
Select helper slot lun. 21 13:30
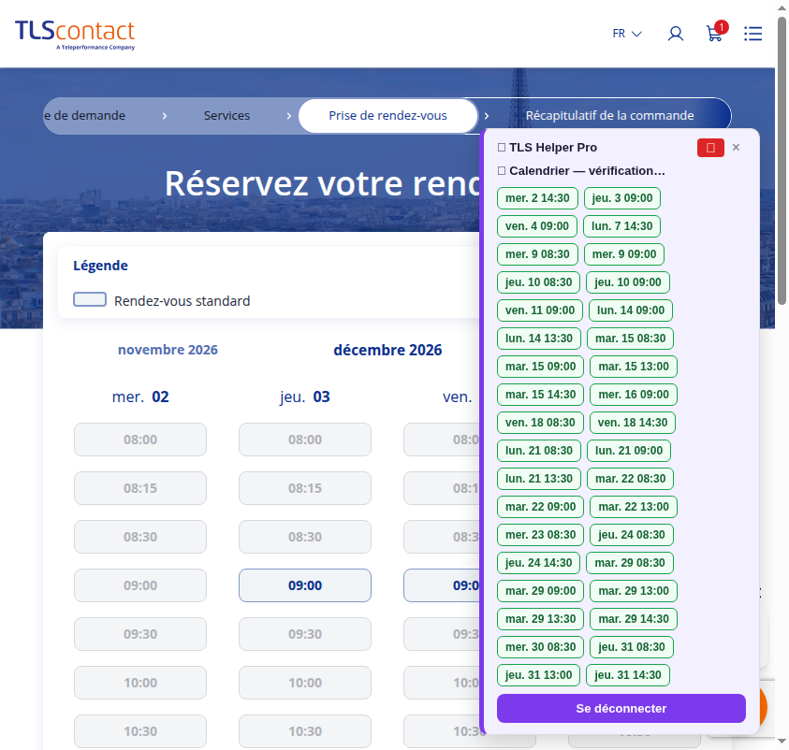[539, 479]
